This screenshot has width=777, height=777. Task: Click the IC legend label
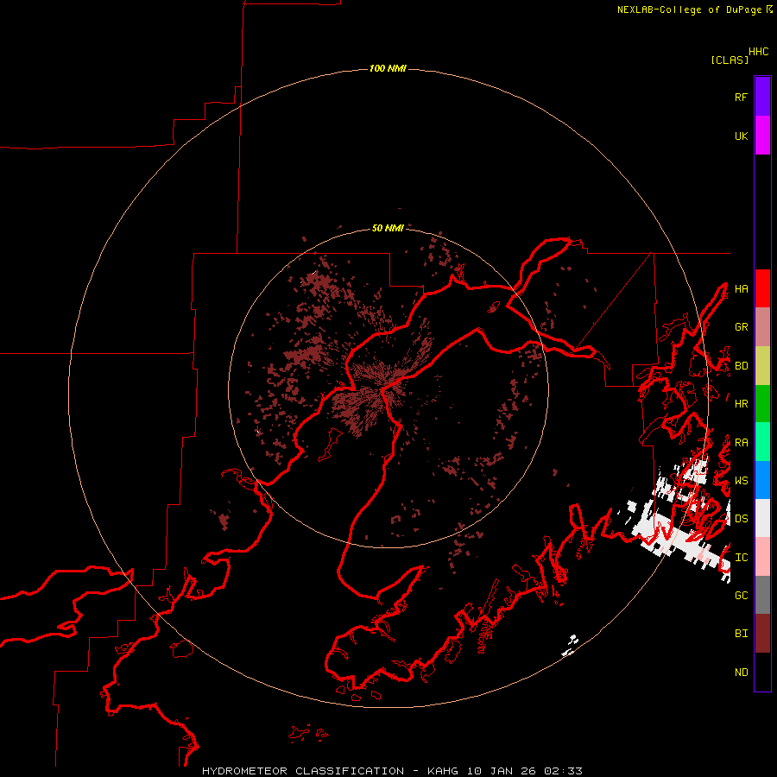(741, 558)
